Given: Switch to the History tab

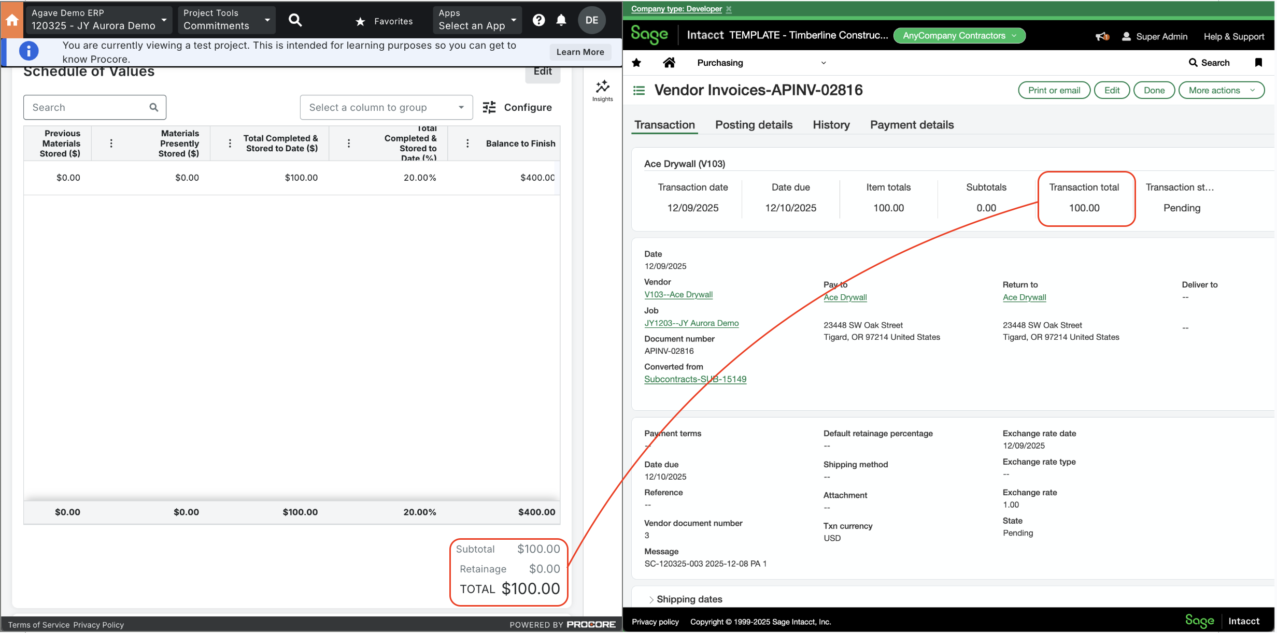Looking at the screenshot, I should [831, 125].
